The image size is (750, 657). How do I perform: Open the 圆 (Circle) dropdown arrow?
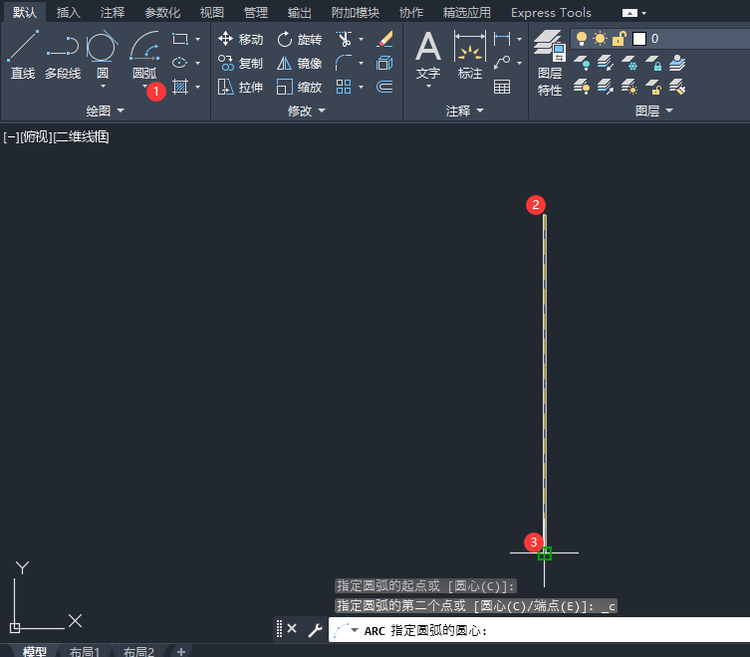point(103,87)
